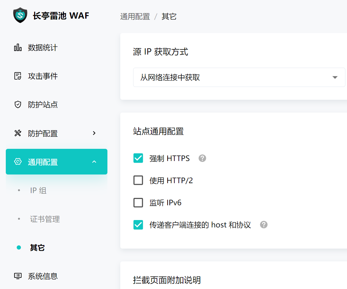Click the 数据统计 bar chart icon
347x289 pixels.
pos(18,48)
